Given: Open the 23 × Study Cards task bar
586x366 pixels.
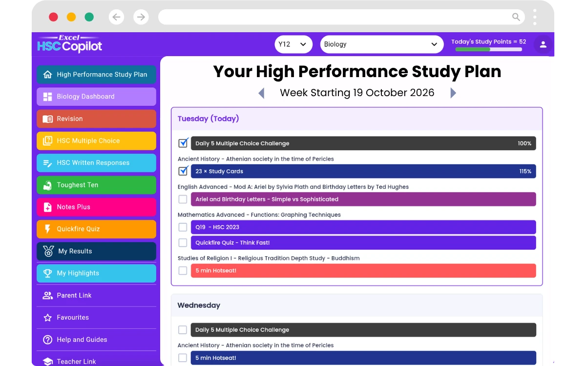Looking at the screenshot, I should 363,171.
